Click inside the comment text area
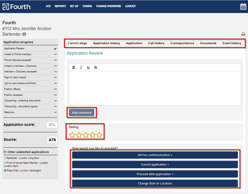Viewport: 248px width, 194px height. pyautogui.click(x=155, y=88)
